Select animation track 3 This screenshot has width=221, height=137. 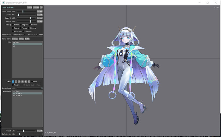pyautogui.click(x=22, y=81)
